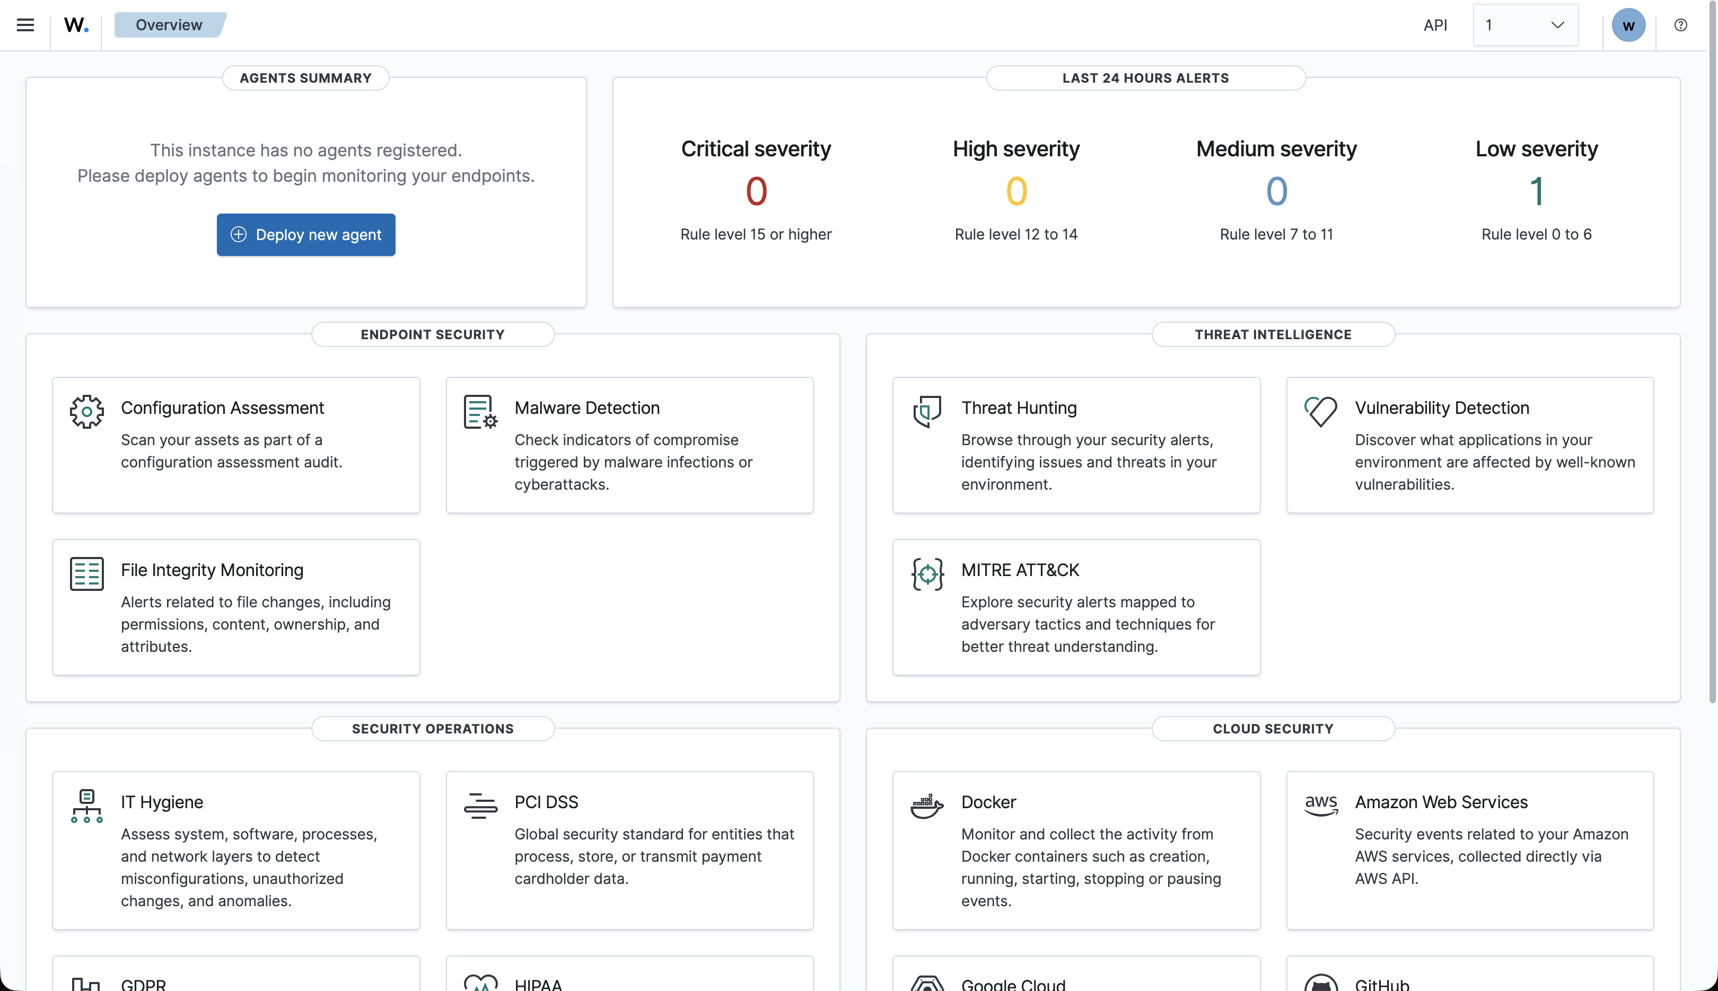Click the File Integrity Monitoring list icon
This screenshot has width=1718, height=991.
(86, 574)
